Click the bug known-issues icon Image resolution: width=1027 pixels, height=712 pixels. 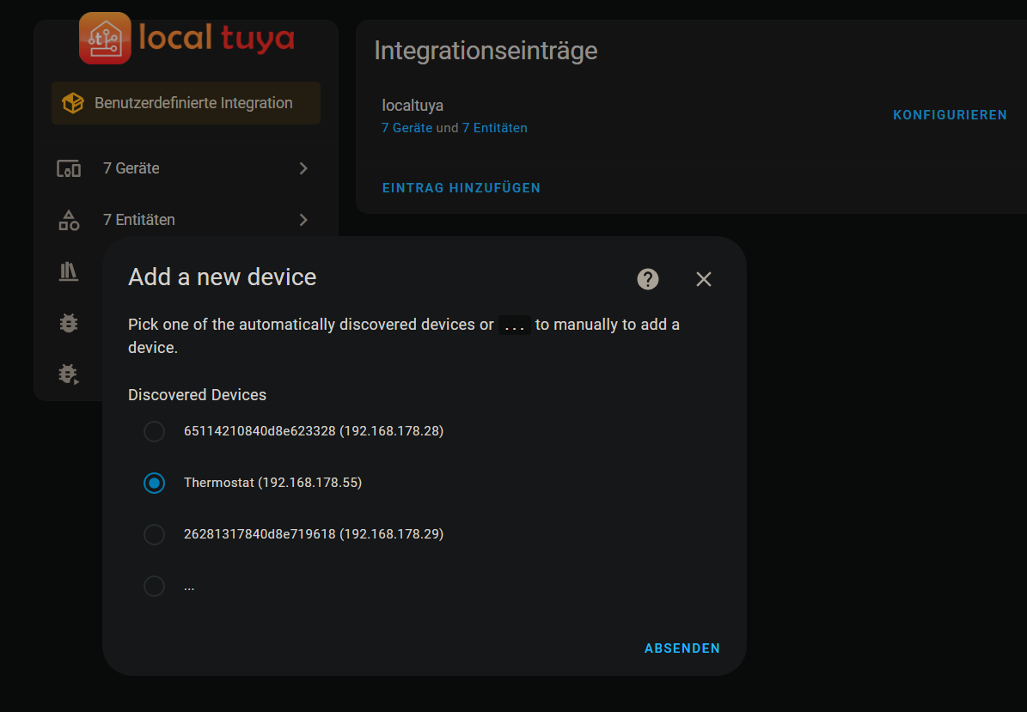click(69, 323)
